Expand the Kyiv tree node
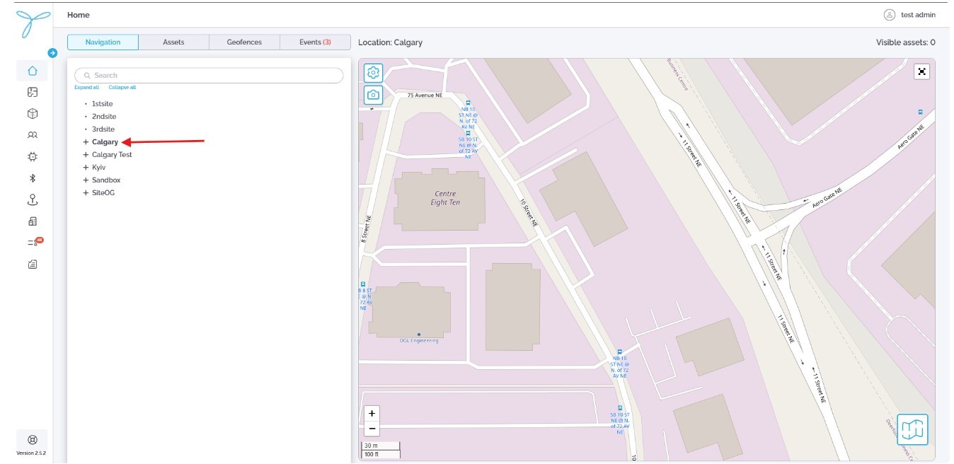 [86, 168]
